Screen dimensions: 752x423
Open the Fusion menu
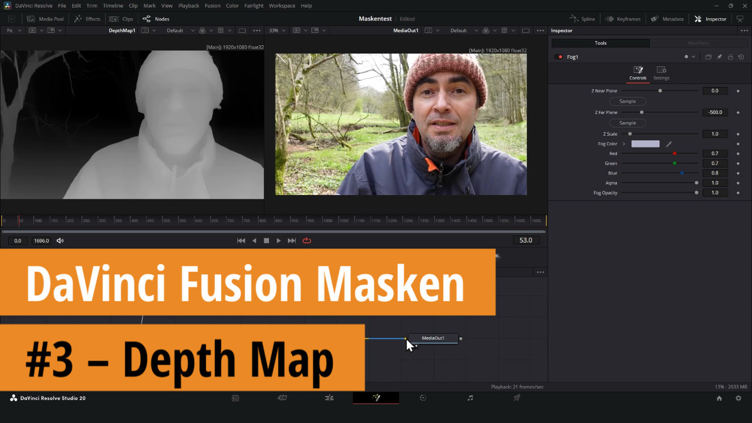(x=212, y=6)
